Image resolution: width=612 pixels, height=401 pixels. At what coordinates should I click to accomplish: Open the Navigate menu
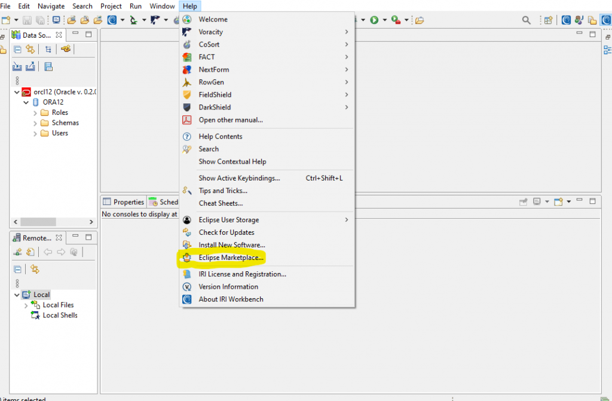tap(51, 6)
